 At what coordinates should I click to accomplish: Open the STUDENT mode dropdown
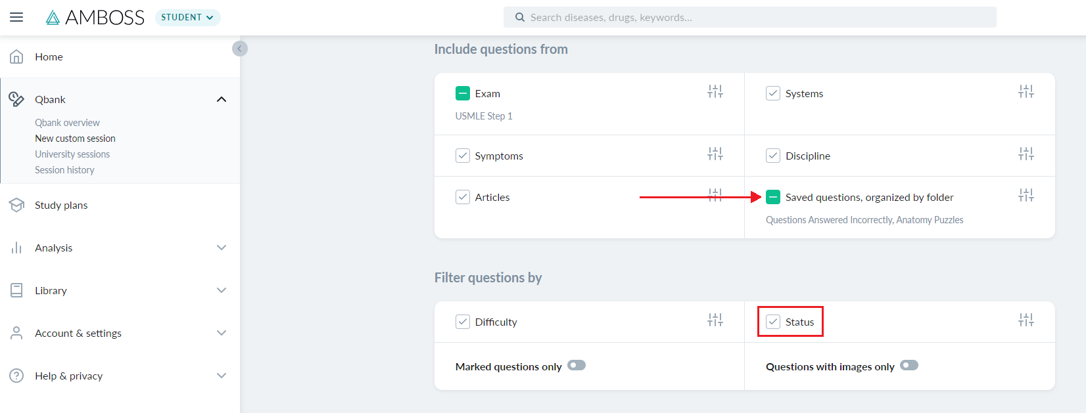click(x=187, y=18)
